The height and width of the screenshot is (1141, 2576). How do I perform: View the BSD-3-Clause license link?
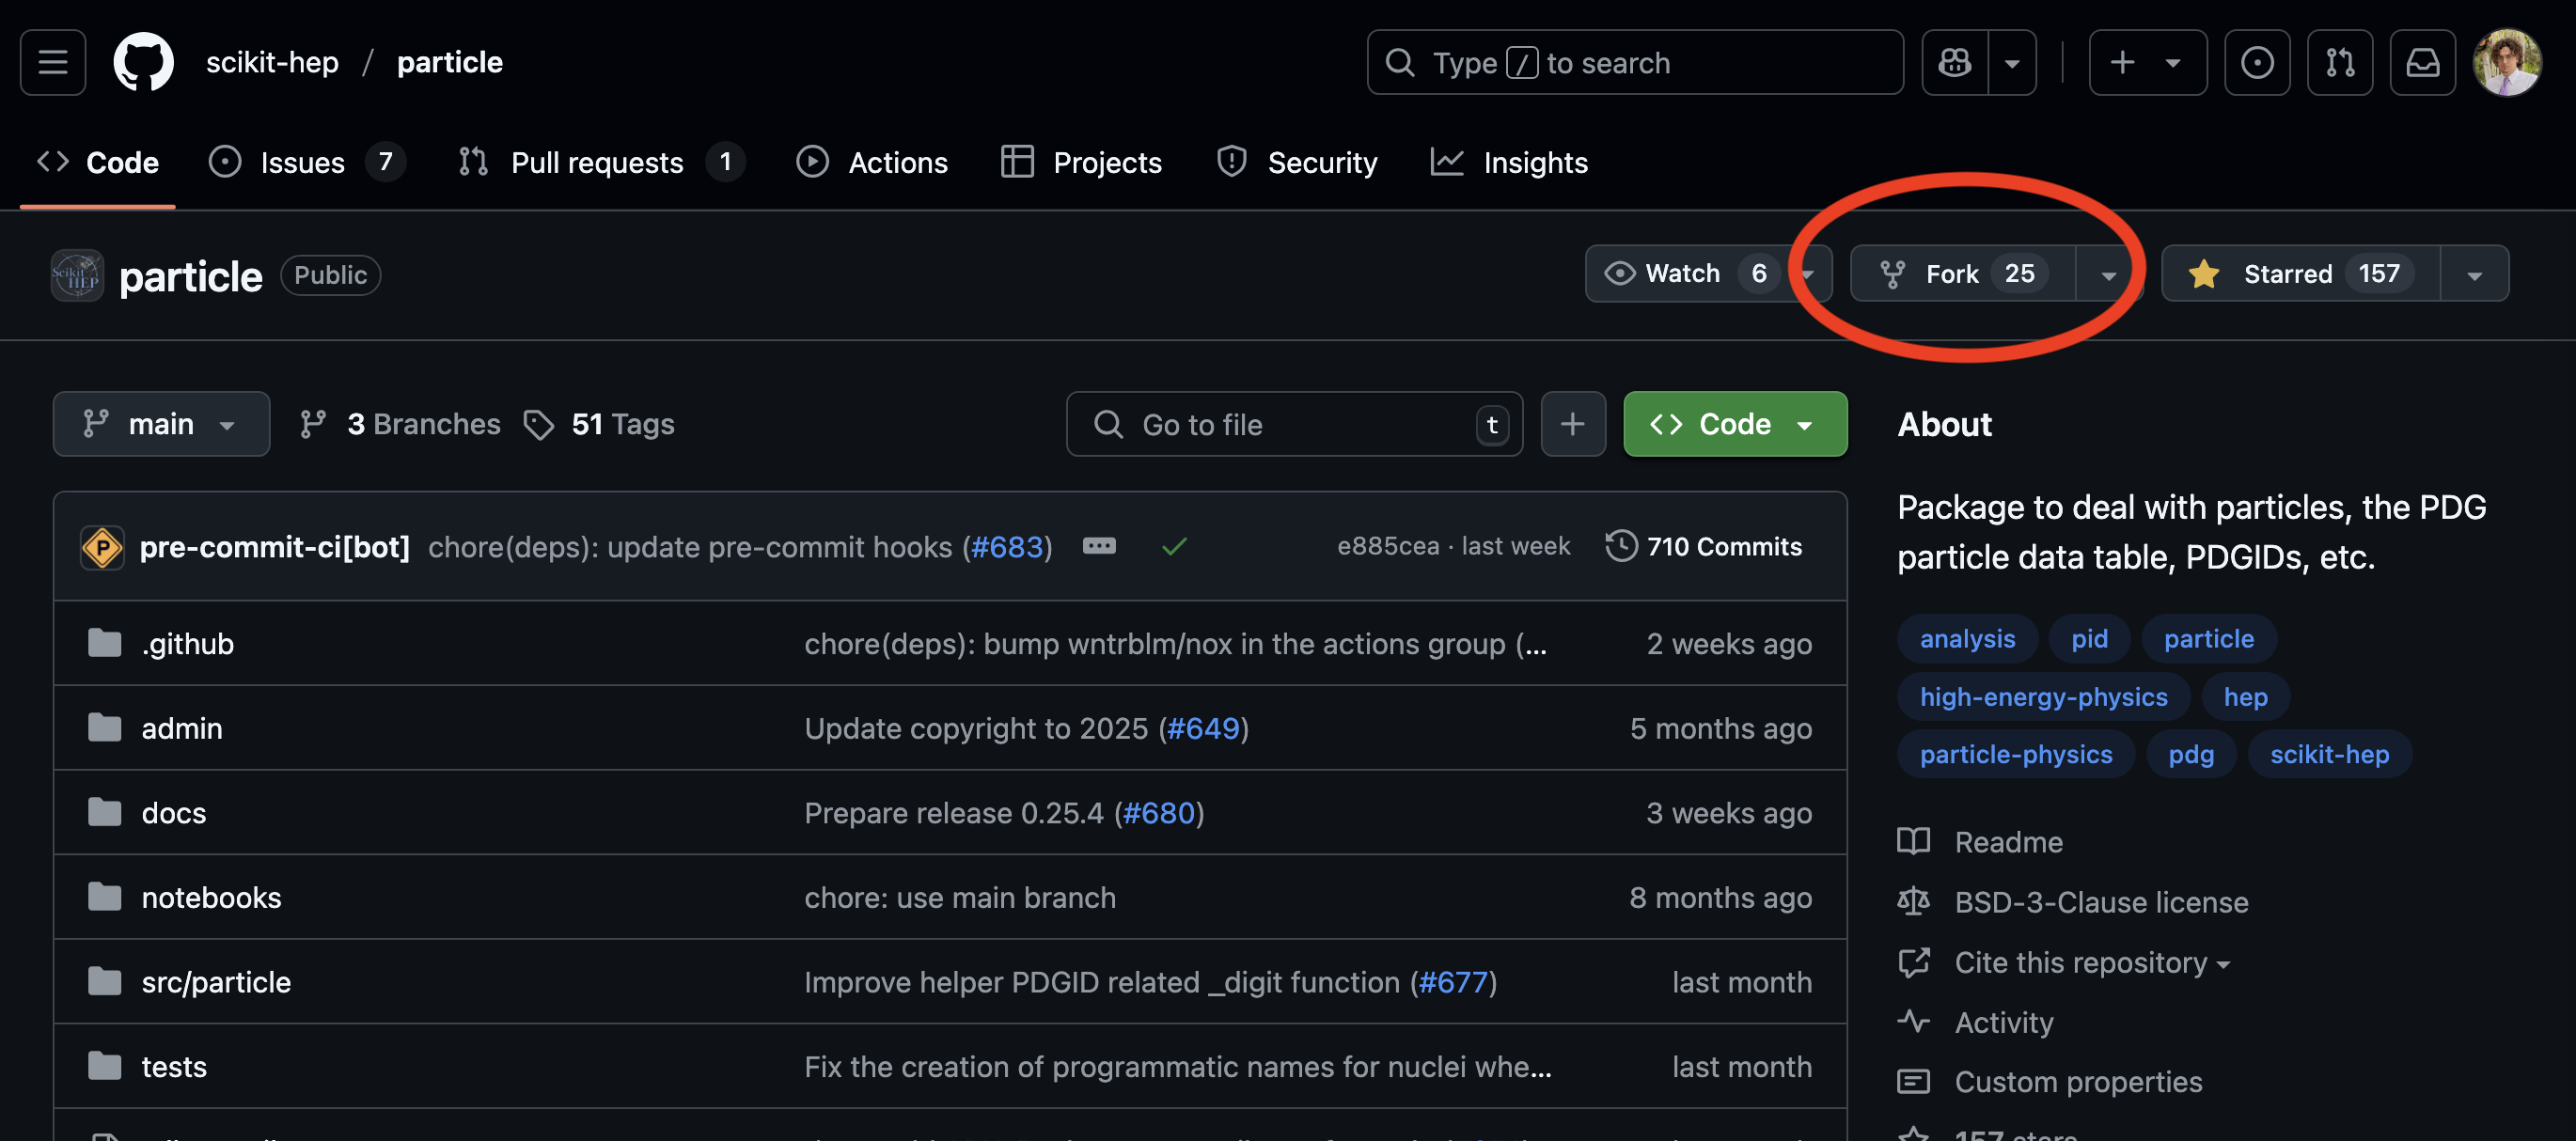click(x=2101, y=902)
